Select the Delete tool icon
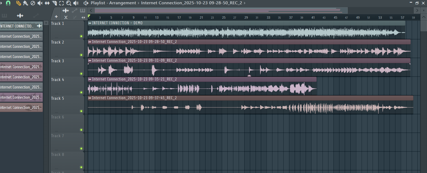427x173 pixels. pos(33,3)
